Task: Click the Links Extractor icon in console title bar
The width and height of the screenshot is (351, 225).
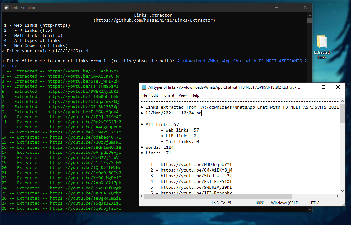Action: (6, 7)
